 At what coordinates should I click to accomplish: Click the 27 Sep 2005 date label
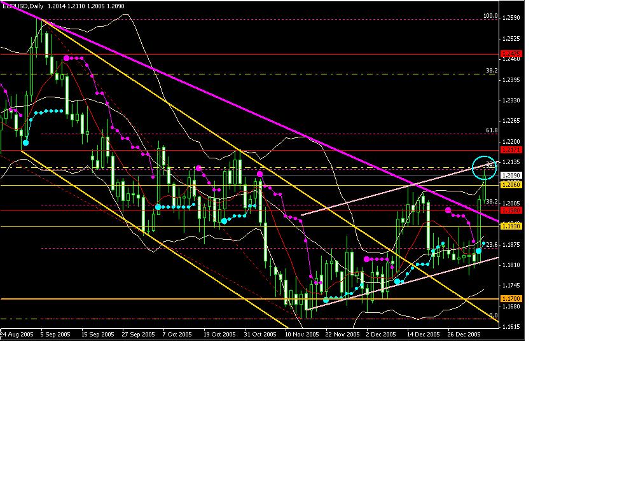(138, 335)
